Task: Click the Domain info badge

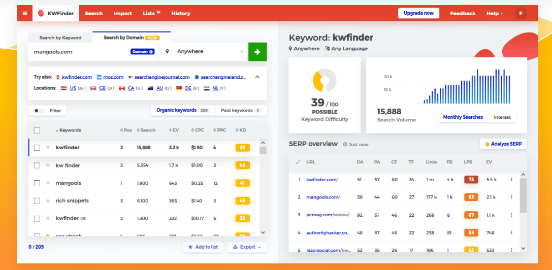Action: 142,52
